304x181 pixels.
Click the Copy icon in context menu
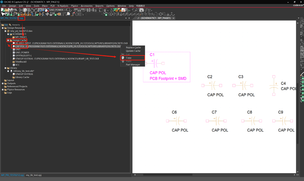coord(123,58)
